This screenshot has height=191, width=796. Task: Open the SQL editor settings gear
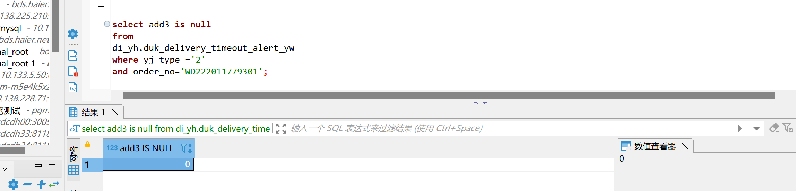tap(73, 34)
